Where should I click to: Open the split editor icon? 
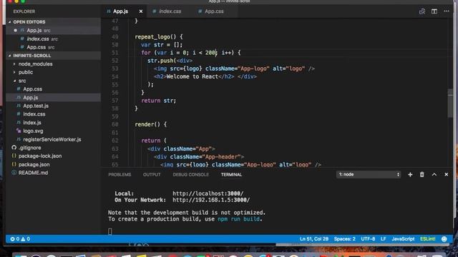pos(434,11)
